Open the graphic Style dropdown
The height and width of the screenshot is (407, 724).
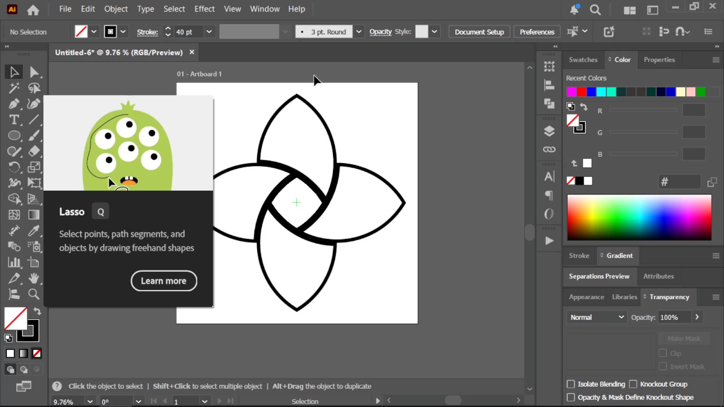click(434, 32)
